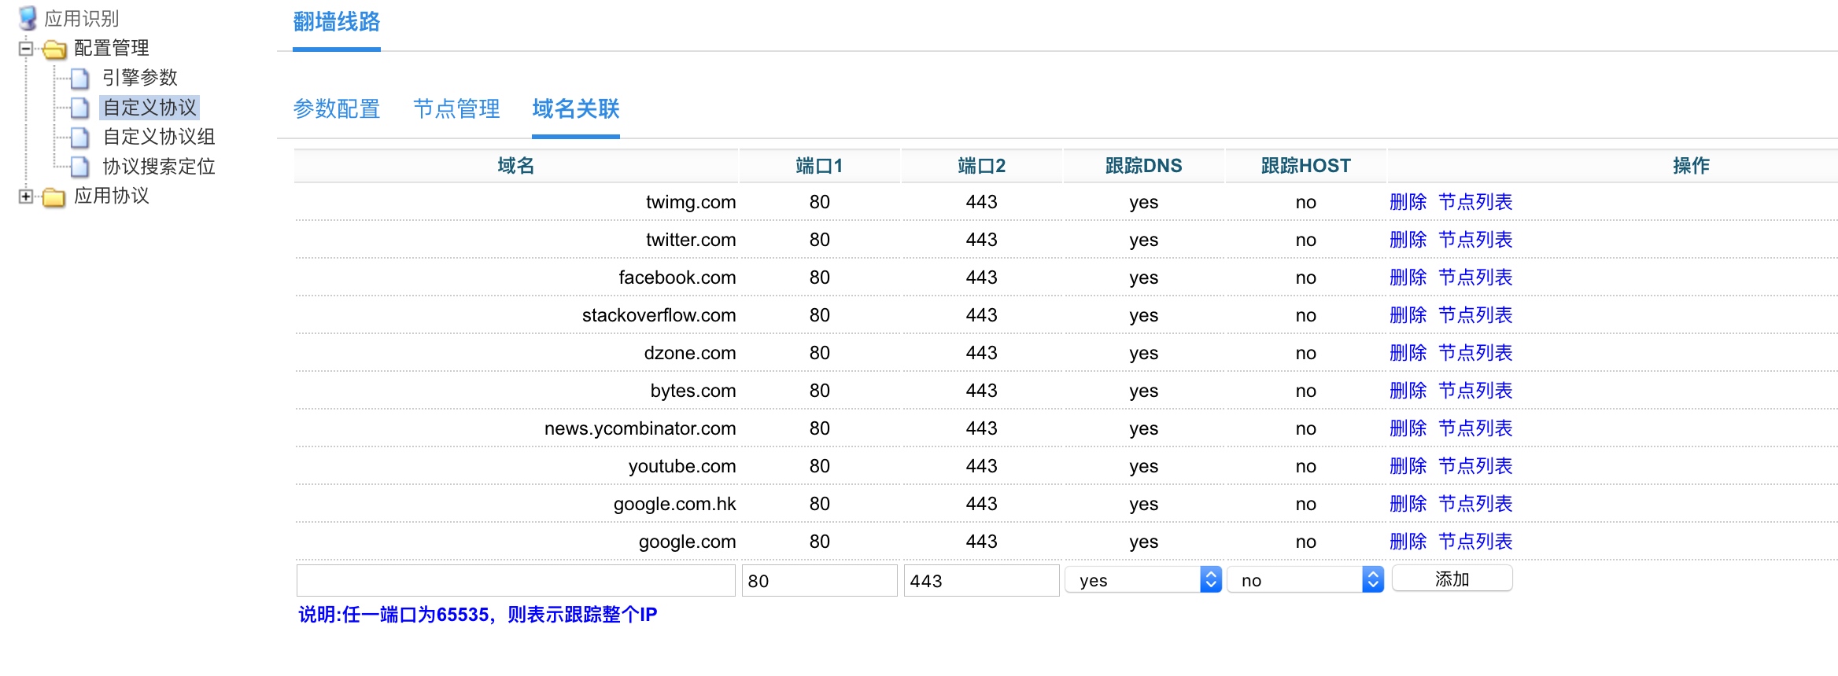
Task: Click the 端口2 column header
Action: 981,166
